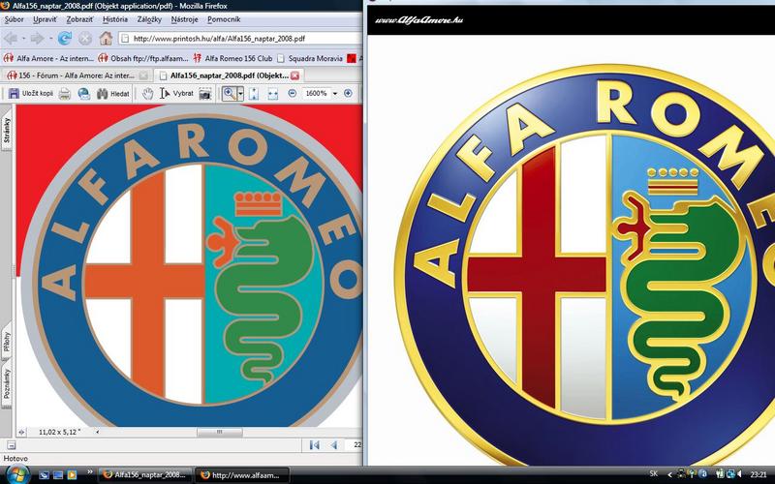This screenshot has height=484, width=775.
Task: Switch to Alfa156_naptar_2008 taskbar button
Action: pyautogui.click(x=145, y=475)
